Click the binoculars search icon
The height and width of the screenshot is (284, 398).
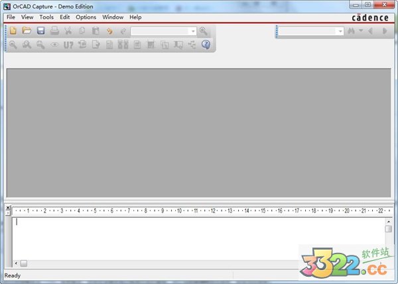351,31
